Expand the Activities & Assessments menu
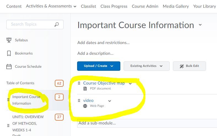This screenshot has height=136, width=217. [75, 6]
